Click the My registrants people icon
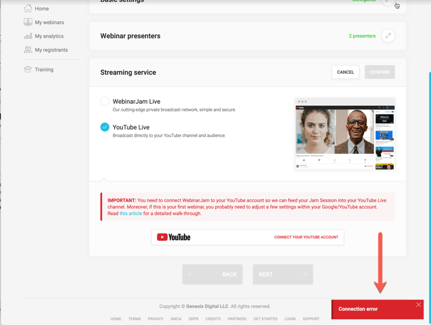This screenshot has height=325, width=431. 28,49
